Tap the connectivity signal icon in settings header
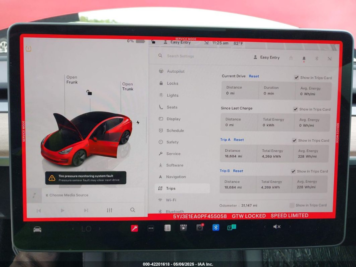The image size is (356, 267). tap(329, 59)
